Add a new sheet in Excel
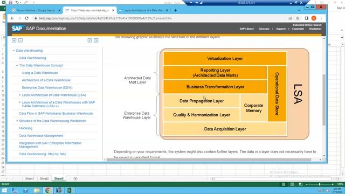345x194 pixels. click(x=75, y=178)
